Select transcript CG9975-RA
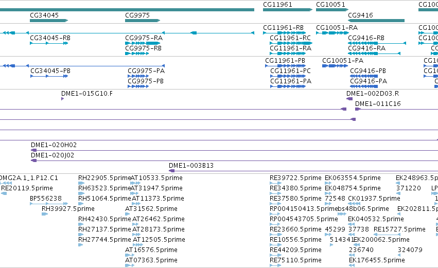 pos(143,43)
